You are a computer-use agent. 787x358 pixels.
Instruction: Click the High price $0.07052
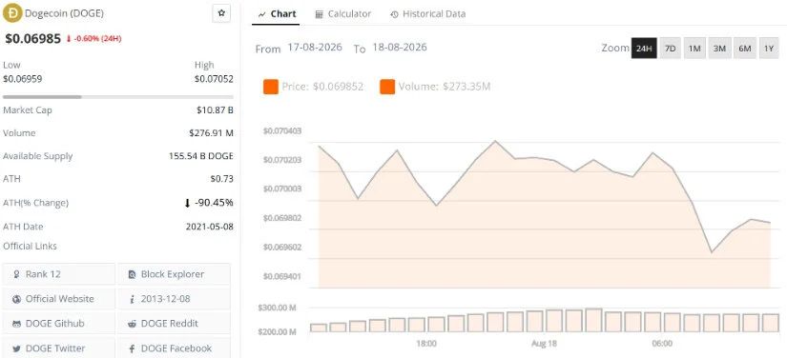[x=214, y=79]
